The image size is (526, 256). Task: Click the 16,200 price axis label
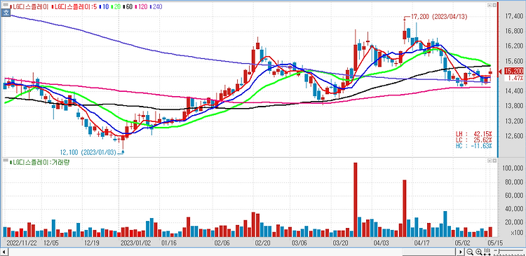pos(514,46)
